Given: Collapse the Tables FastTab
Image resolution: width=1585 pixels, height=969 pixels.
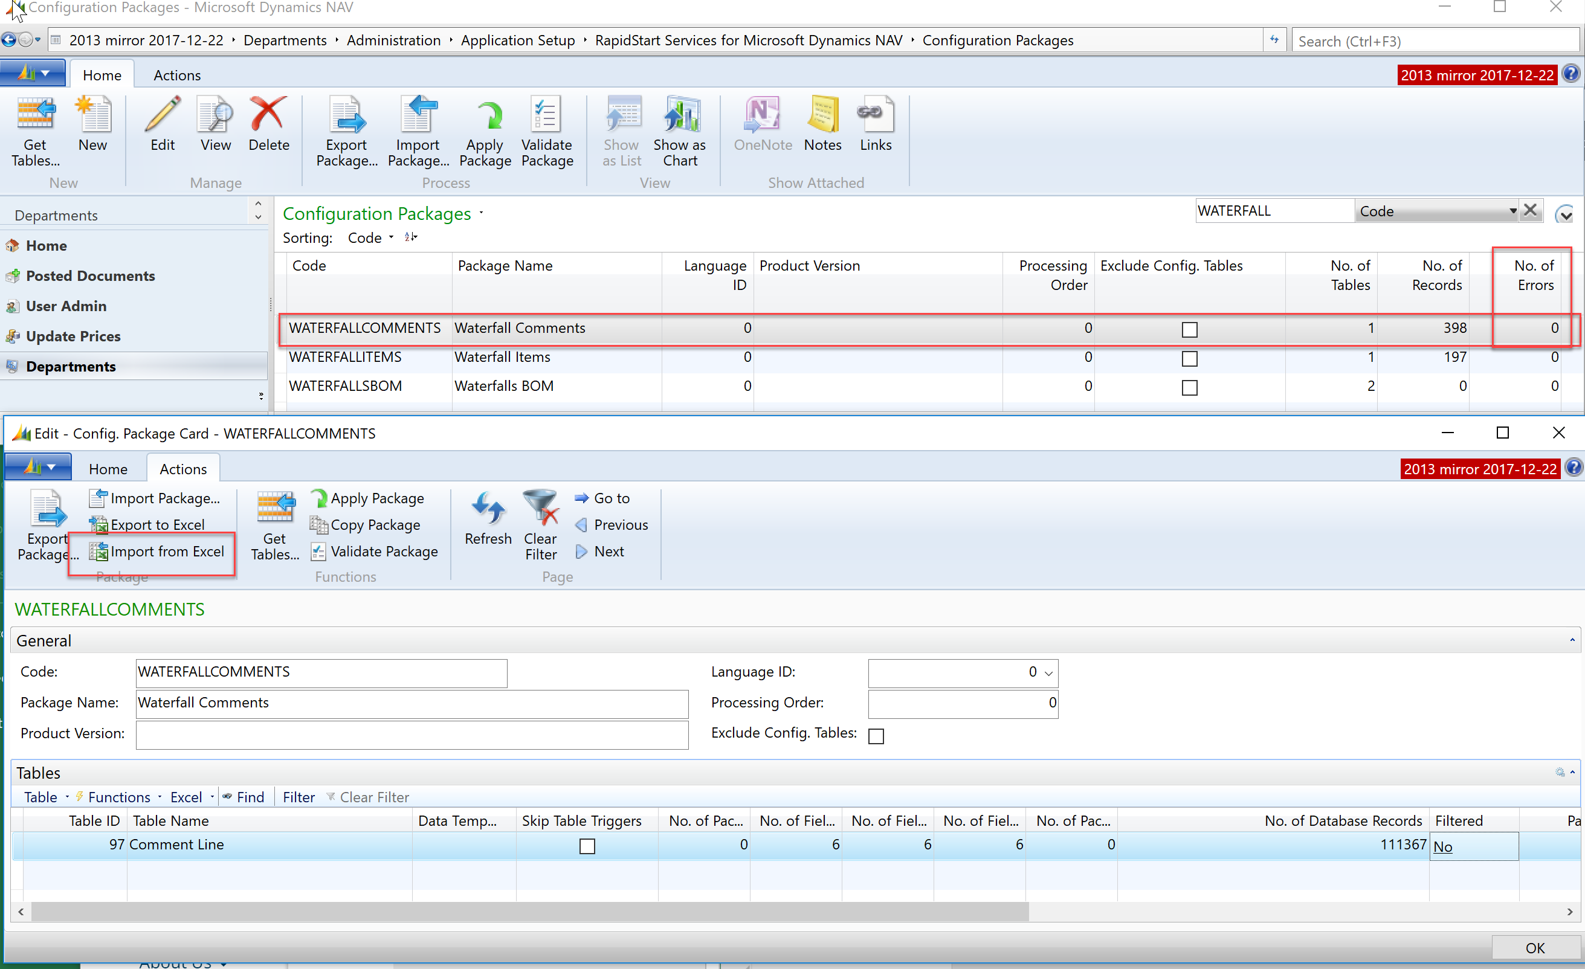Looking at the screenshot, I should tap(1572, 772).
